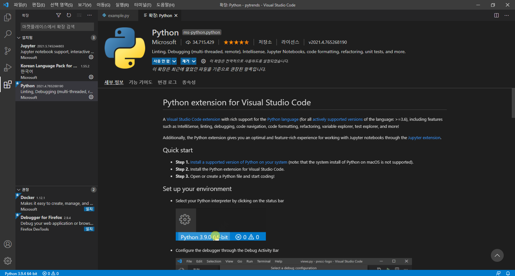Select Python 3.9.4 64-bit interpreter in status bar
This screenshot has width=515, height=276.
[21, 273]
